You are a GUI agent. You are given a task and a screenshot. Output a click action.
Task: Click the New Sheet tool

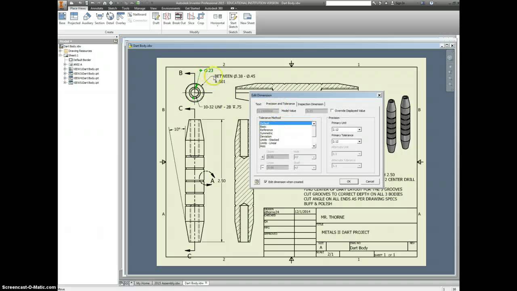coord(248,18)
